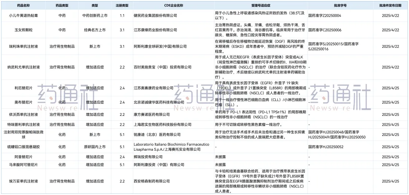The image size is (409, 195).
Task: Click approval number 国药准字C20250006
Action: [x=325, y=30]
